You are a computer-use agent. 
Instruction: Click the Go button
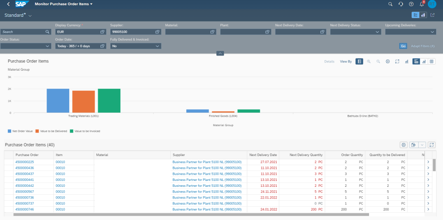pyautogui.click(x=403, y=46)
